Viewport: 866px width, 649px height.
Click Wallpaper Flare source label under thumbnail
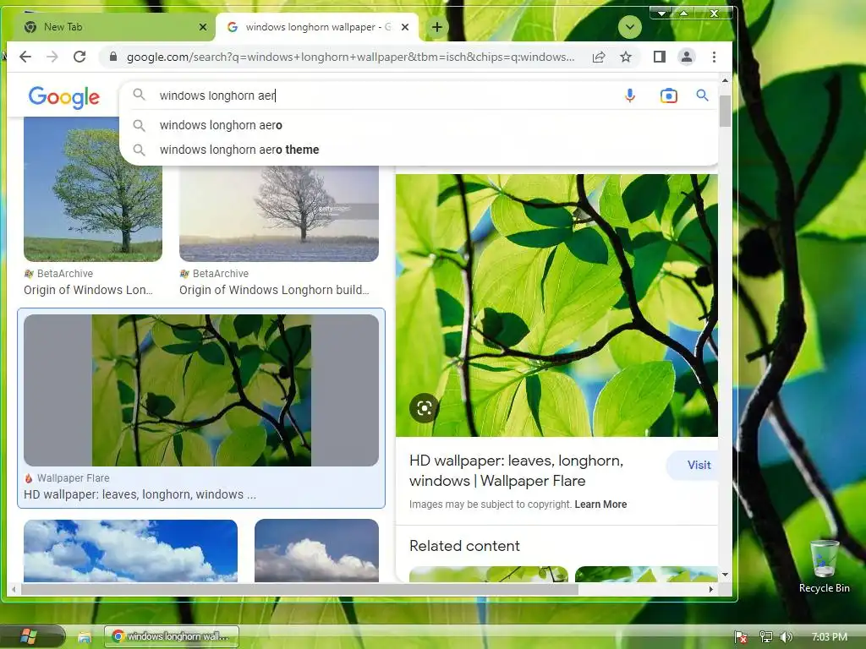73,478
